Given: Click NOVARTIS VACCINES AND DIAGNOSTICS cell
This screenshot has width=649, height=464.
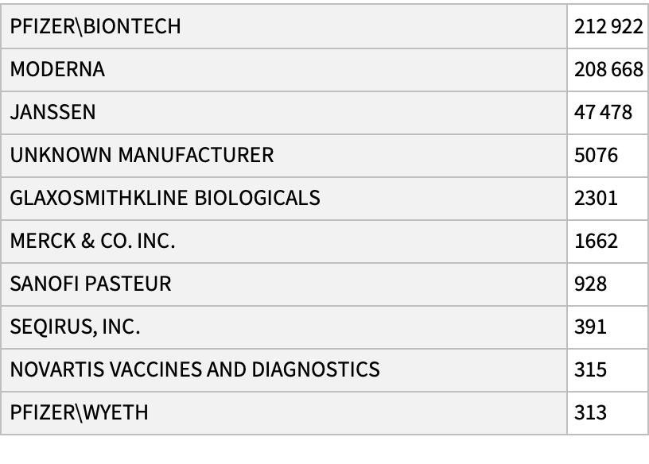Looking at the screenshot, I should click(x=195, y=369).
